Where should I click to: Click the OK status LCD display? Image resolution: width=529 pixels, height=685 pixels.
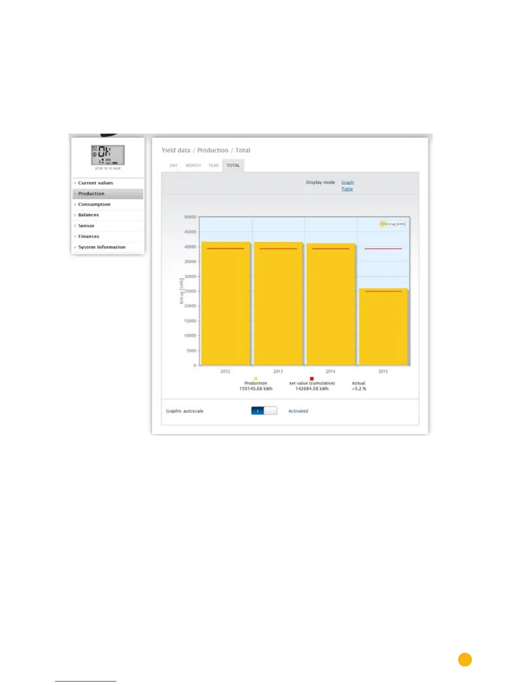pos(108,155)
